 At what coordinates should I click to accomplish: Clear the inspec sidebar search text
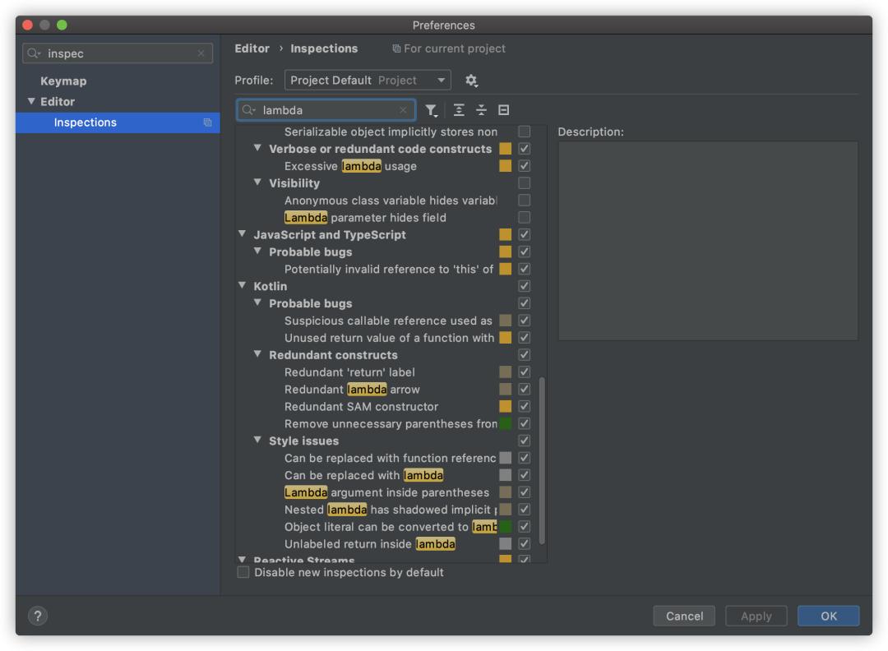pyautogui.click(x=201, y=53)
